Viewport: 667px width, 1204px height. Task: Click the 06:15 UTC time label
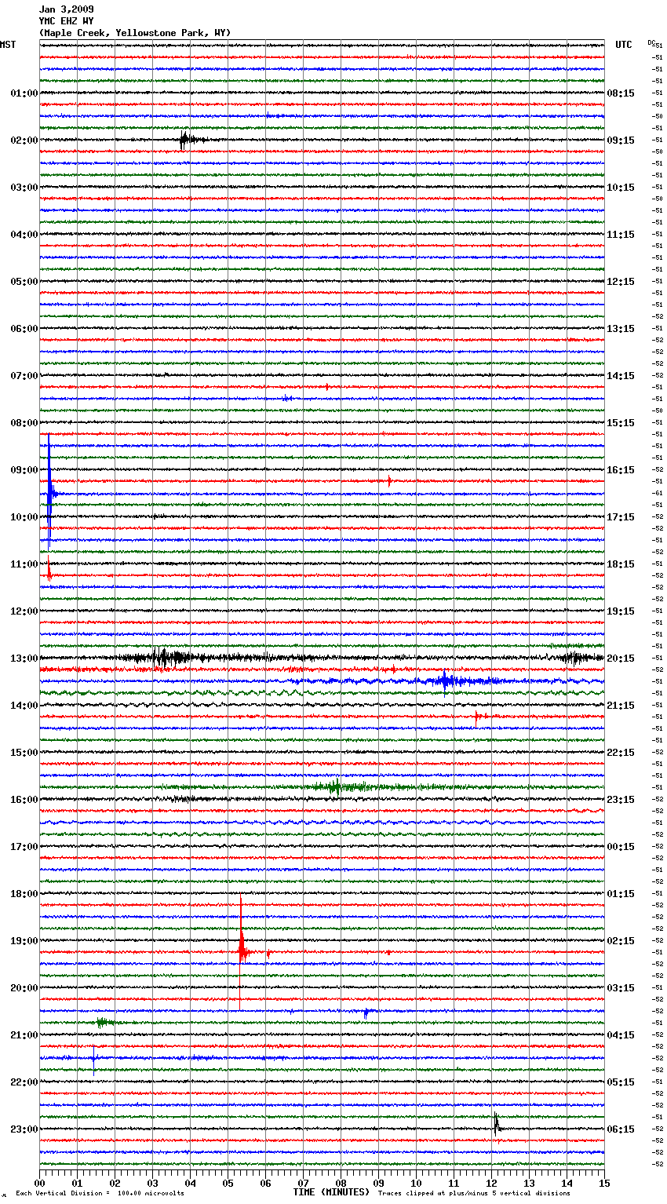coord(621,1129)
